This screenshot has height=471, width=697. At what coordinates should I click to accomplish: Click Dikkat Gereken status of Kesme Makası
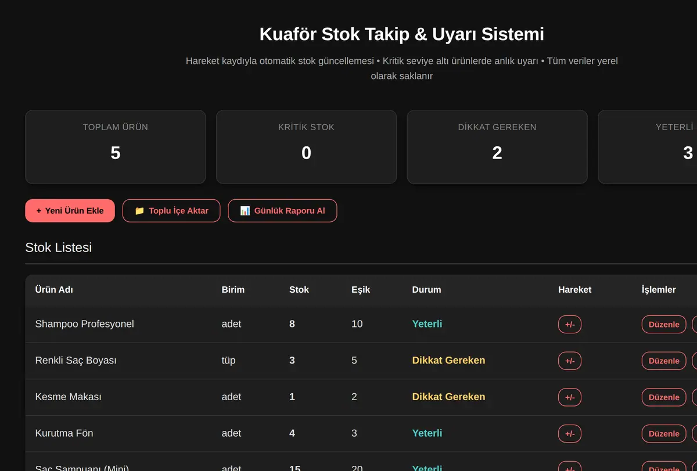(x=448, y=397)
